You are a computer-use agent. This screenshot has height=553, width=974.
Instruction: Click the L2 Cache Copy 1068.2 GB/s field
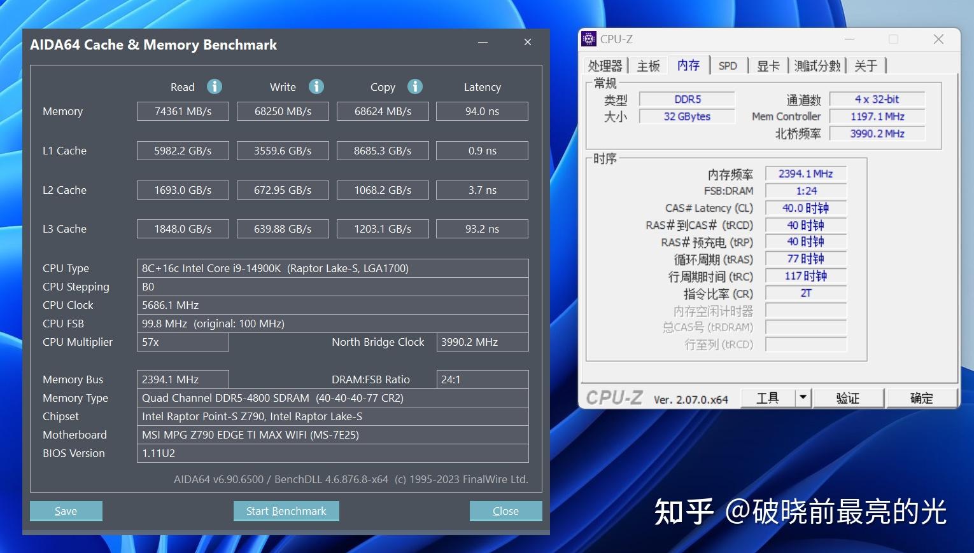[383, 190]
